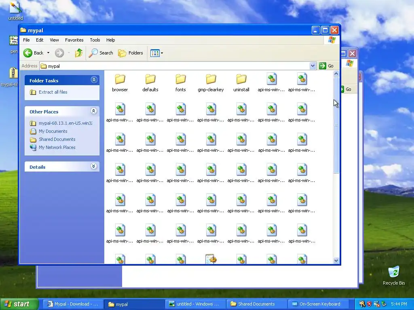This screenshot has height=310, width=414.
Task: Go to My Network Places link
Action: point(57,147)
